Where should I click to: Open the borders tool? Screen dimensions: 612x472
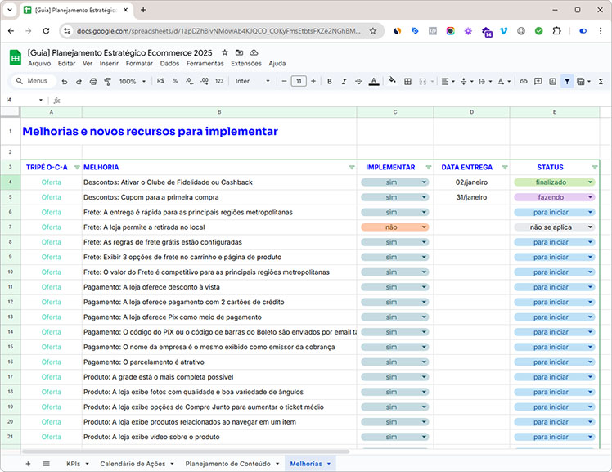407,81
